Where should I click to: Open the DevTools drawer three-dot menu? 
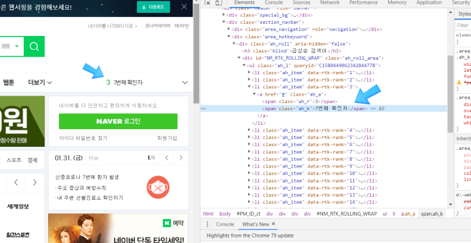(x=207, y=224)
